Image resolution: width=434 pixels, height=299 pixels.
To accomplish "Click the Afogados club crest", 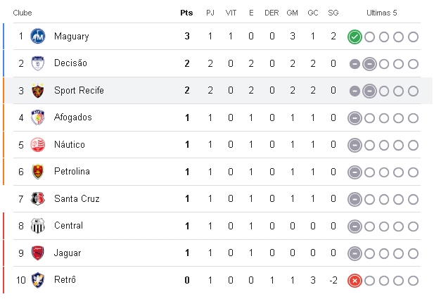I will tap(38, 117).
